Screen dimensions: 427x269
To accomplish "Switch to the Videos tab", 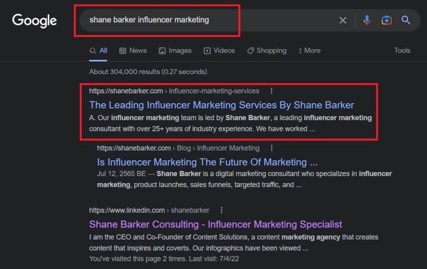I will pyautogui.click(x=219, y=51).
